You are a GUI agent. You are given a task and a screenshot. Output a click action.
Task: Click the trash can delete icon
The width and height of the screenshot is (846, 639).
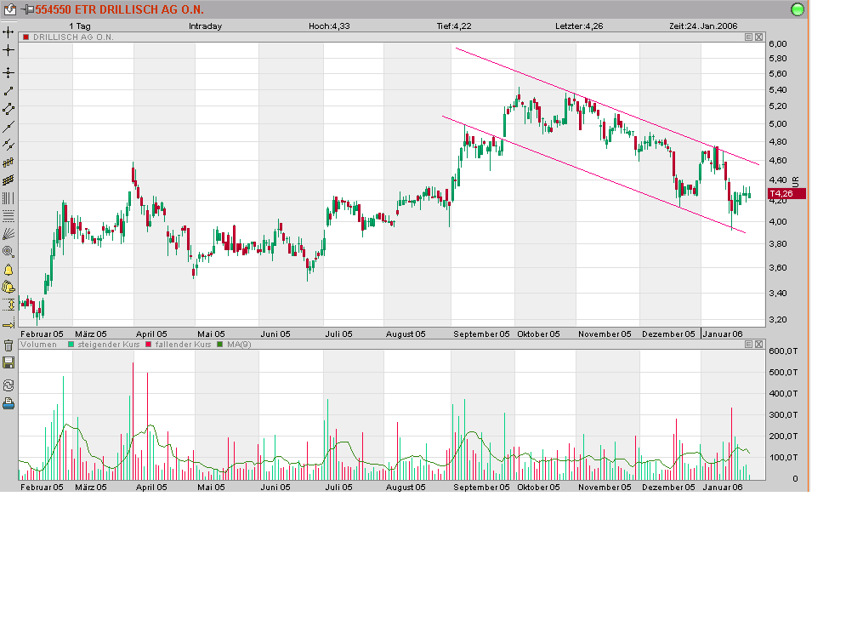[9, 345]
